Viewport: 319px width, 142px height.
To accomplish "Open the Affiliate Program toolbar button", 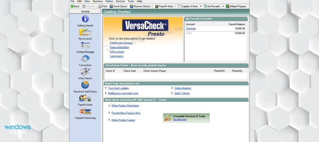I will tap(236, 6).
